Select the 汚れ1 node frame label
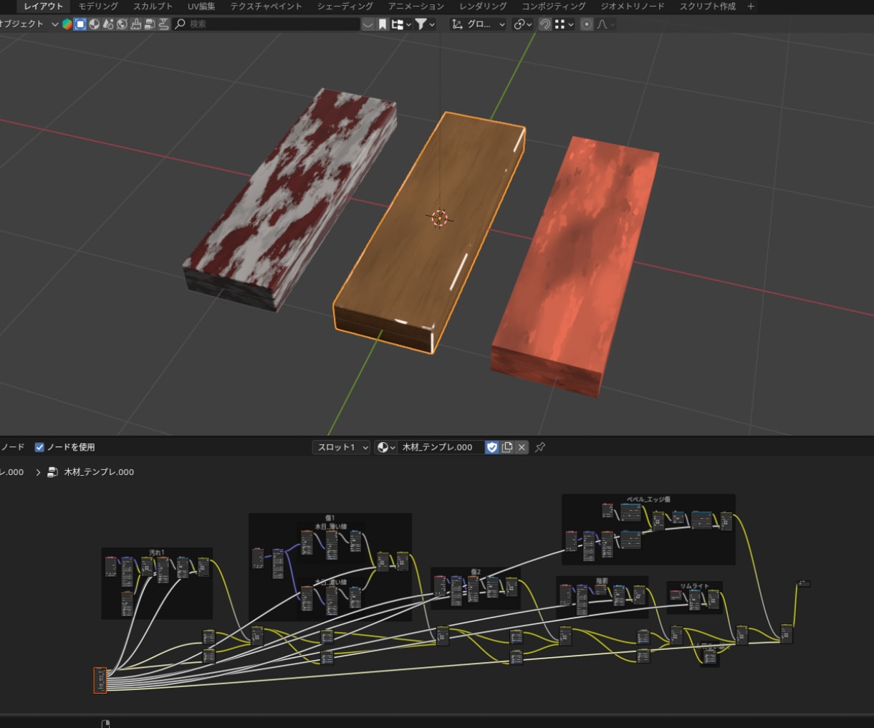 point(157,552)
